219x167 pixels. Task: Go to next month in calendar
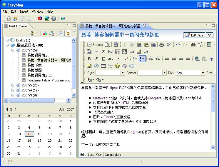16,109
